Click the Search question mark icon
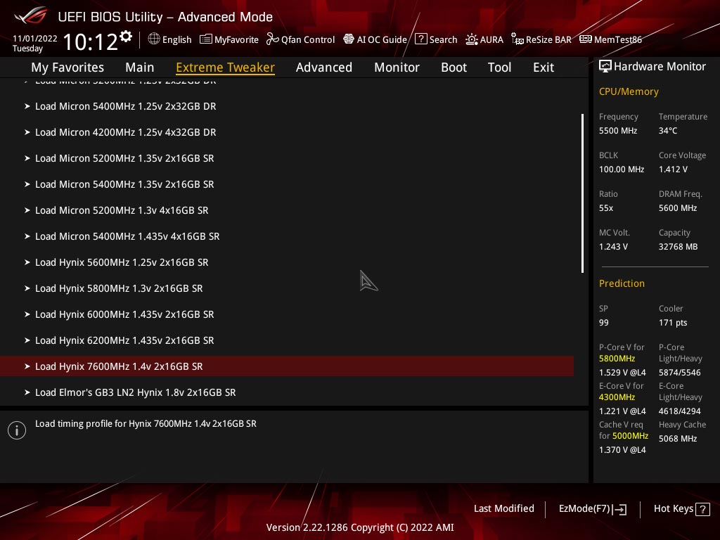 point(420,39)
